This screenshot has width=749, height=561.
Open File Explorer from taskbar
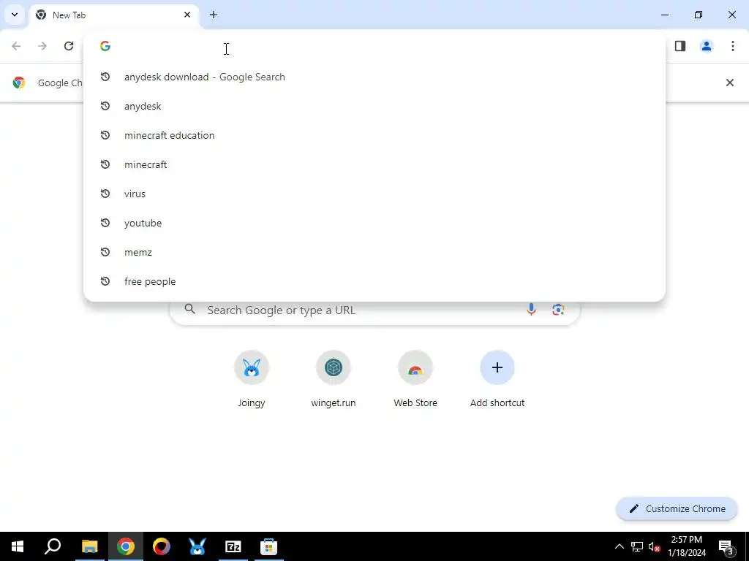[89, 546]
